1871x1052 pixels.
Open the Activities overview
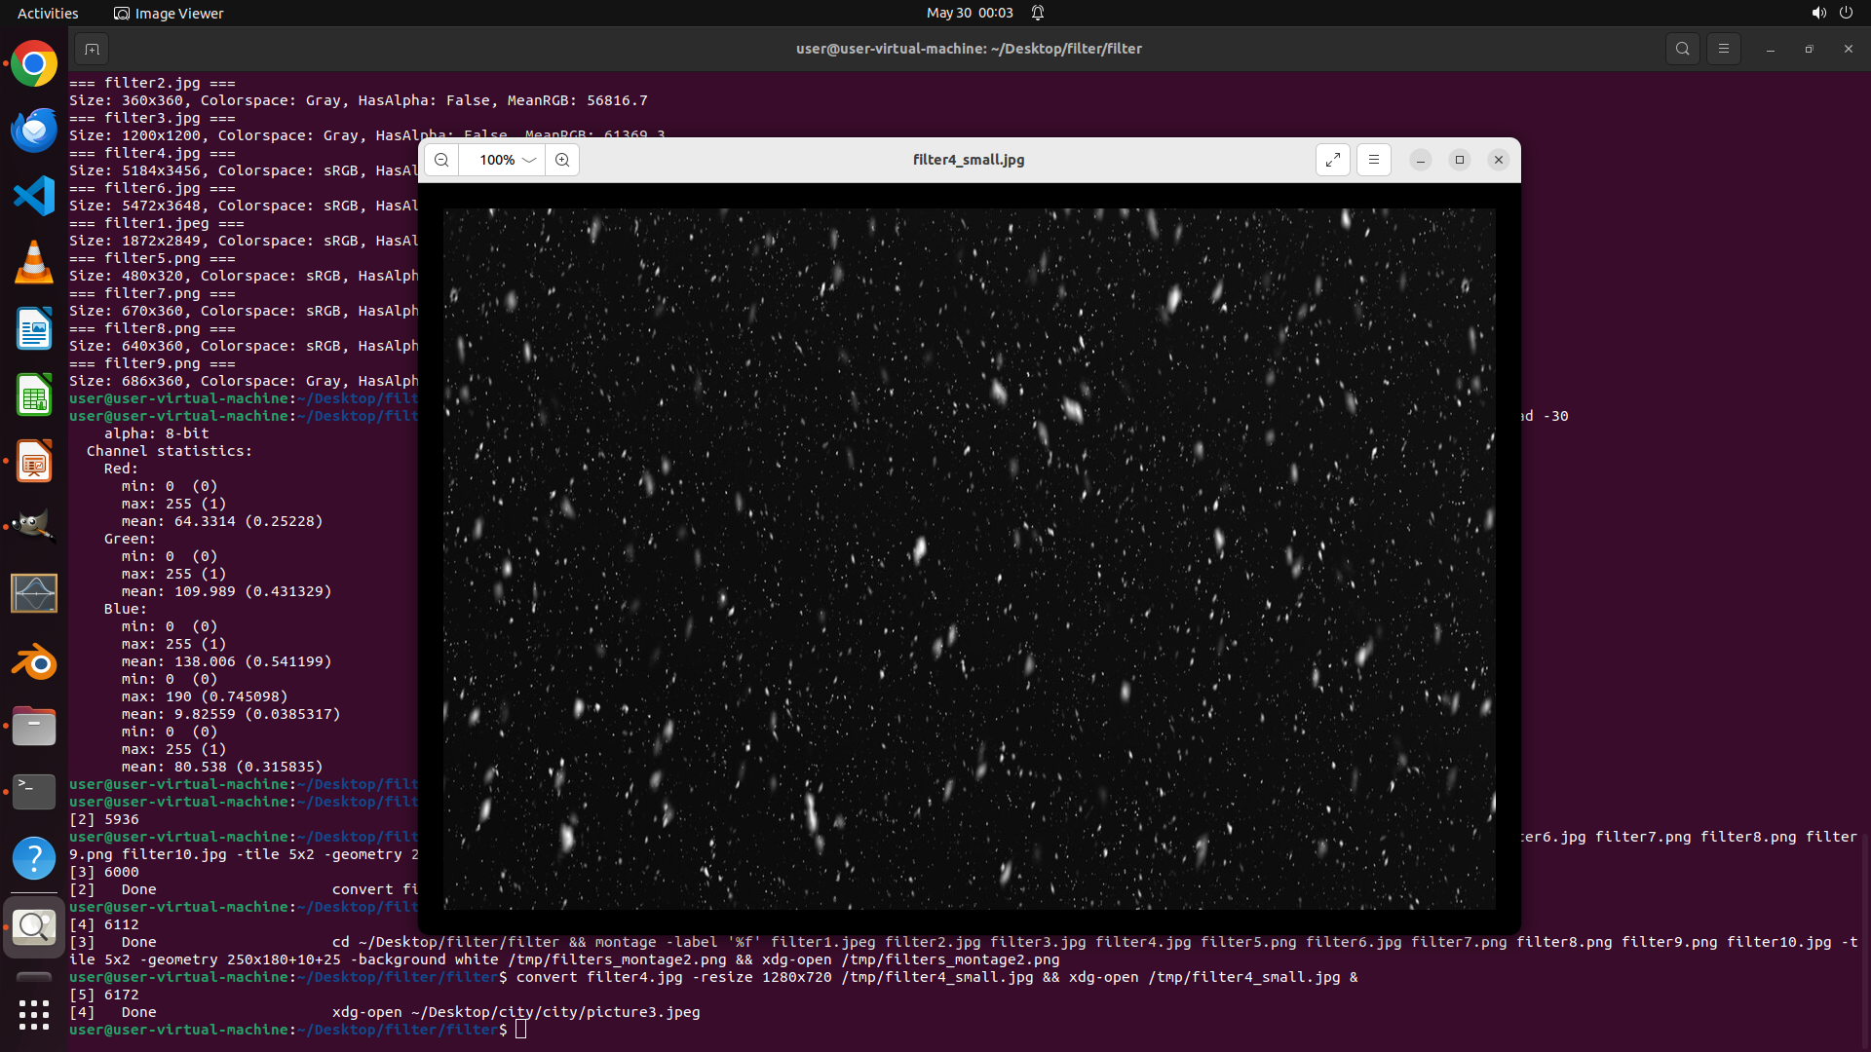click(48, 13)
